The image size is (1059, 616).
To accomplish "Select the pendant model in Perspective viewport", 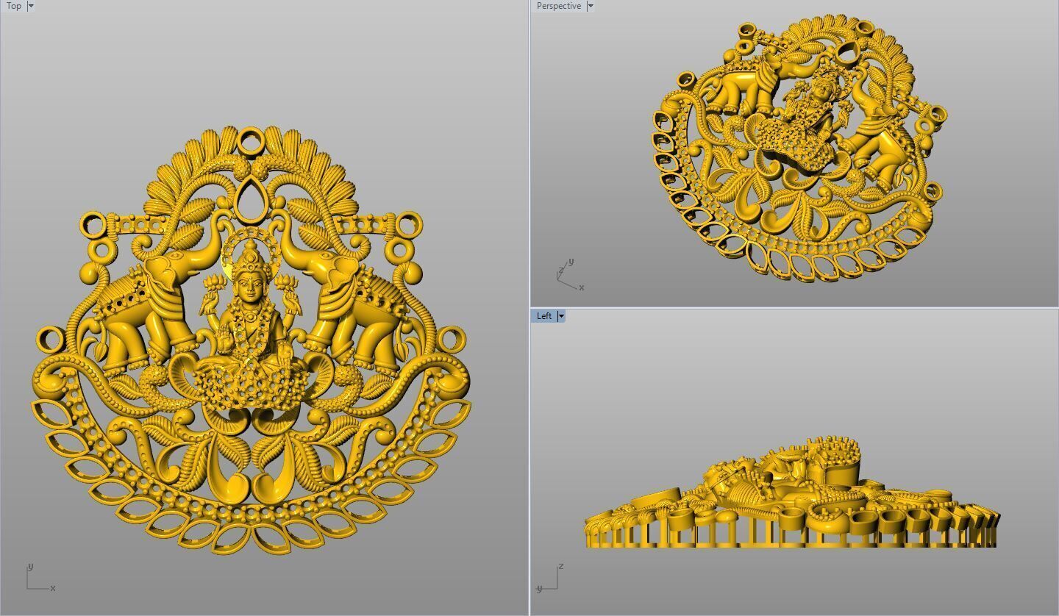I will pyautogui.click(x=799, y=147).
